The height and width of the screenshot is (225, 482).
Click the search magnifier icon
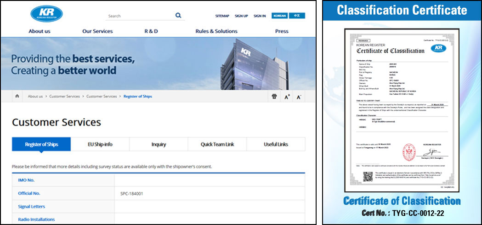click(x=178, y=15)
